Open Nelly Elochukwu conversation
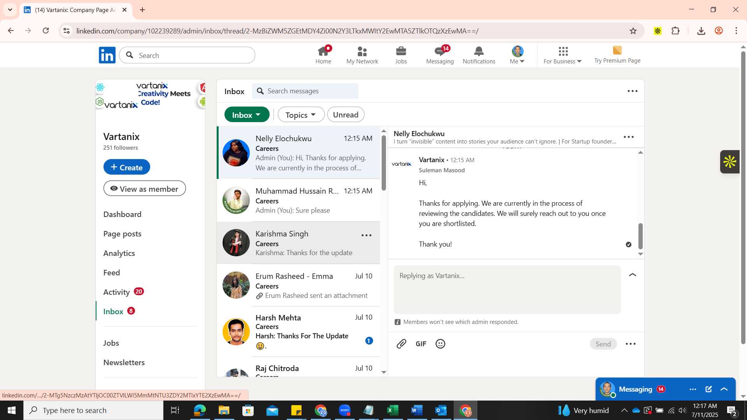Screen dimensions: 747x420 tap(299, 153)
